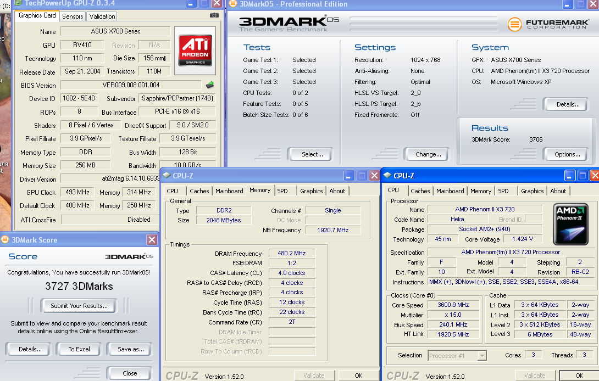Click the Futuremark logo icon in 3DMark05
Viewport: 599px width, 381px height.
(514, 25)
